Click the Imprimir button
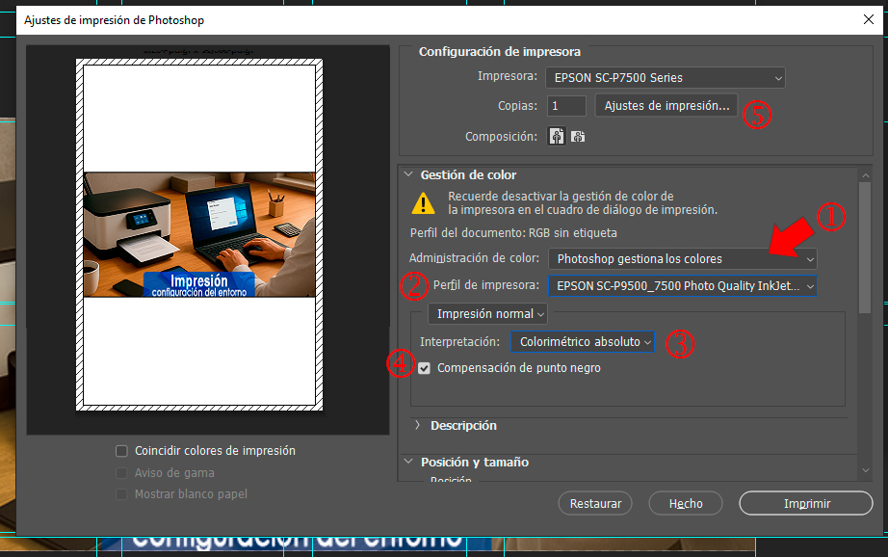888x557 pixels. [x=806, y=503]
